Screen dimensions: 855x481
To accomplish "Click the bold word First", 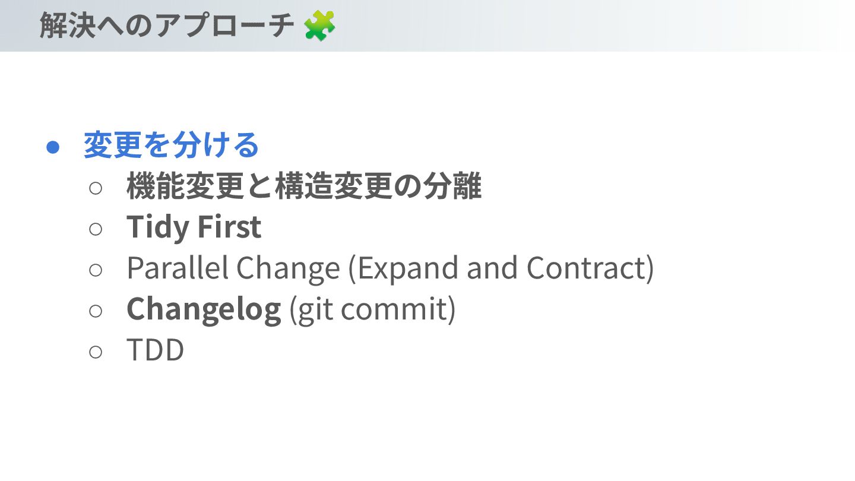I will (229, 227).
